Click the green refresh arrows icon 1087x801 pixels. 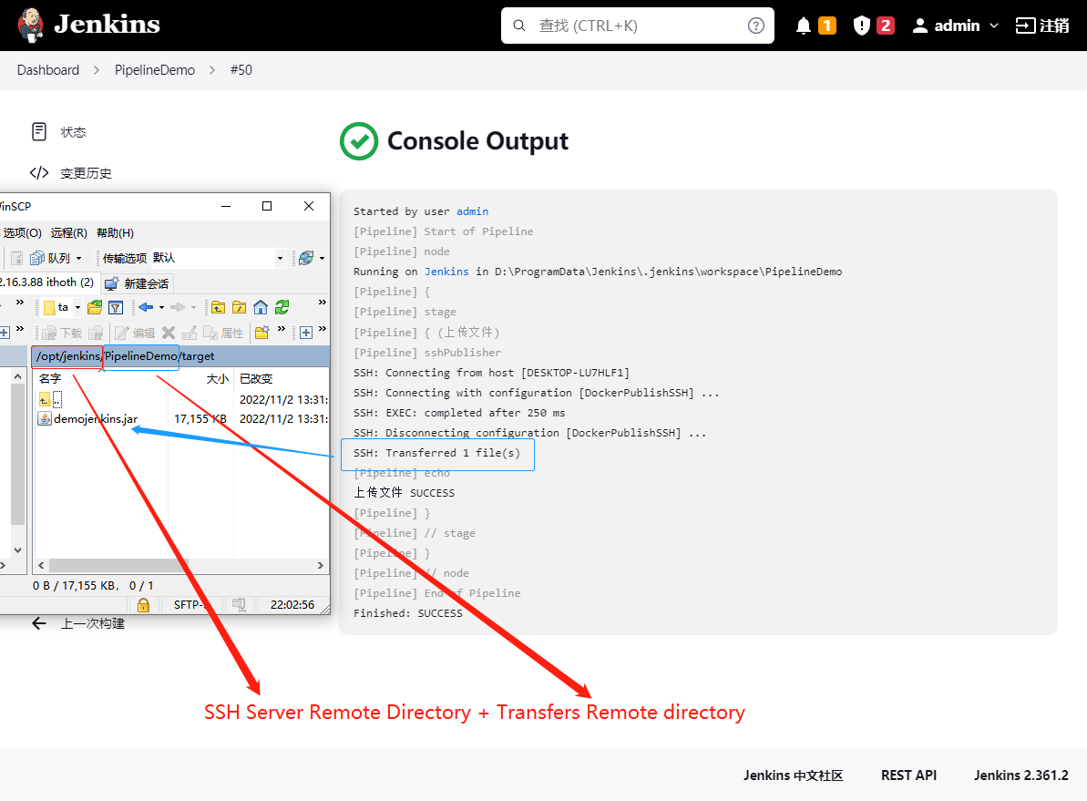[x=282, y=307]
